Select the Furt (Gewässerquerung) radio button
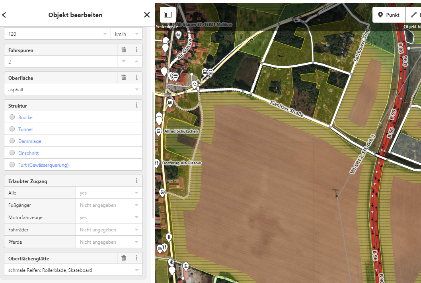 coord(12,165)
